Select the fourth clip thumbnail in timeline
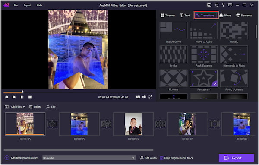Viewport: 259px width, 165px height. point(187,124)
